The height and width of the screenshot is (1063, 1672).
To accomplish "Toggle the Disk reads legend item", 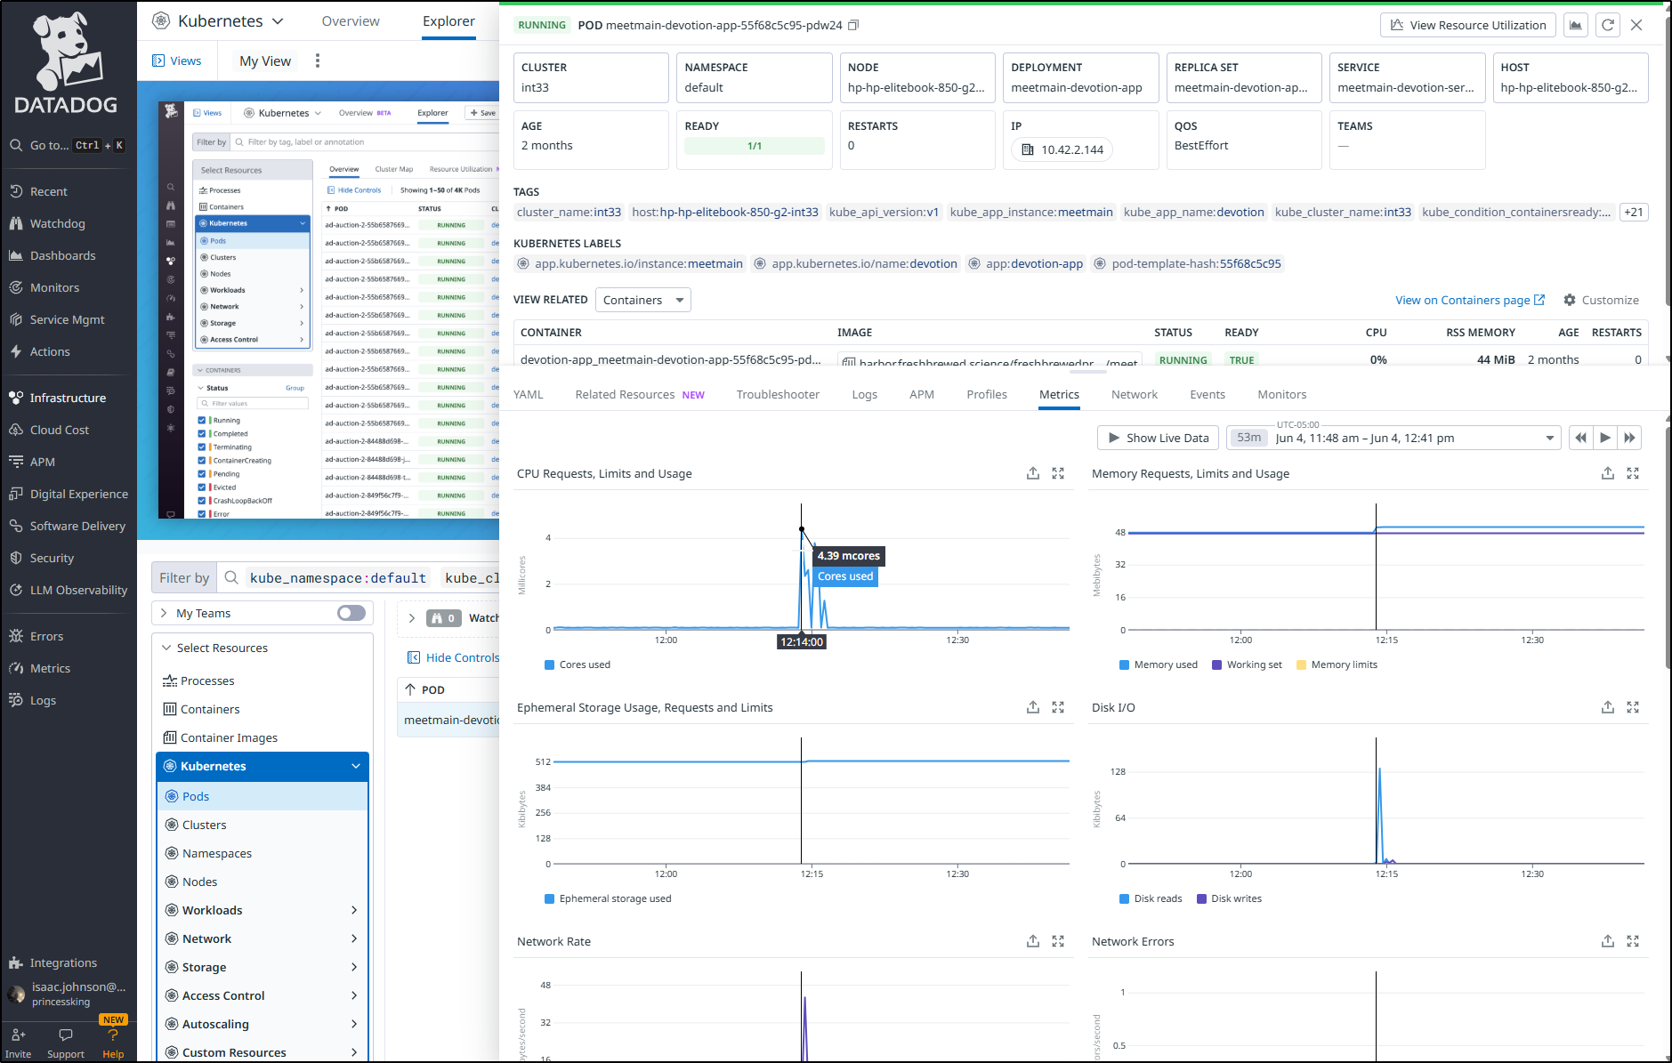I will (x=1151, y=898).
